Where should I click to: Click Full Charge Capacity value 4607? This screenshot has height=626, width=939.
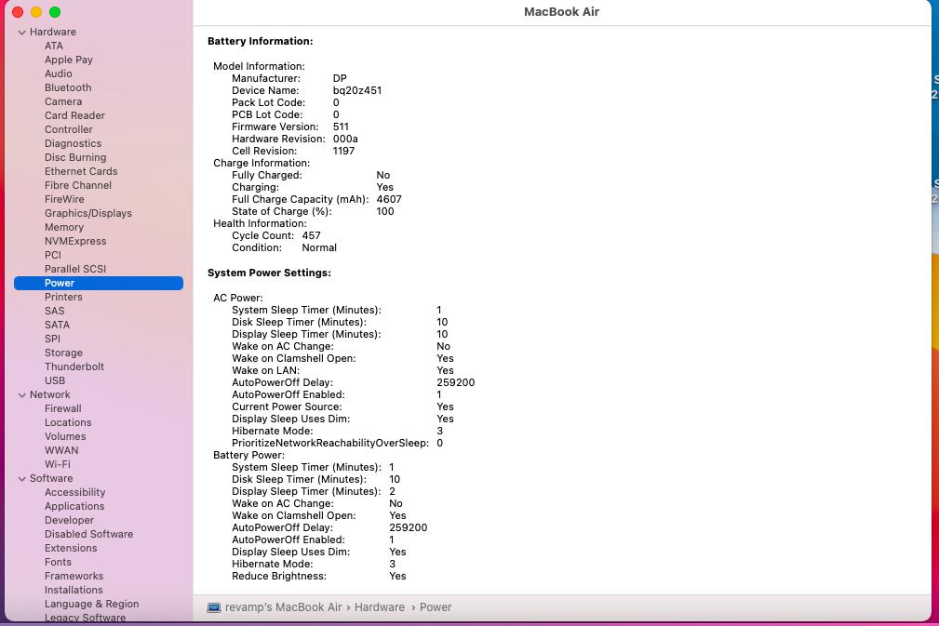point(389,199)
